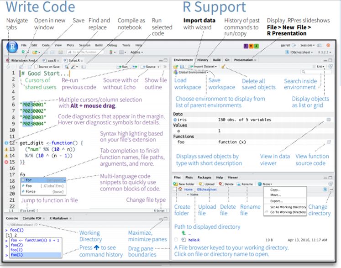This screenshot has height=268, width=341.
Task: Check the select-all checkbox beside Home
Action: point(175,189)
